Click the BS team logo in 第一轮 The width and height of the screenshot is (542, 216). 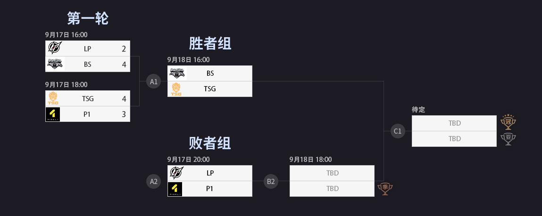point(54,64)
